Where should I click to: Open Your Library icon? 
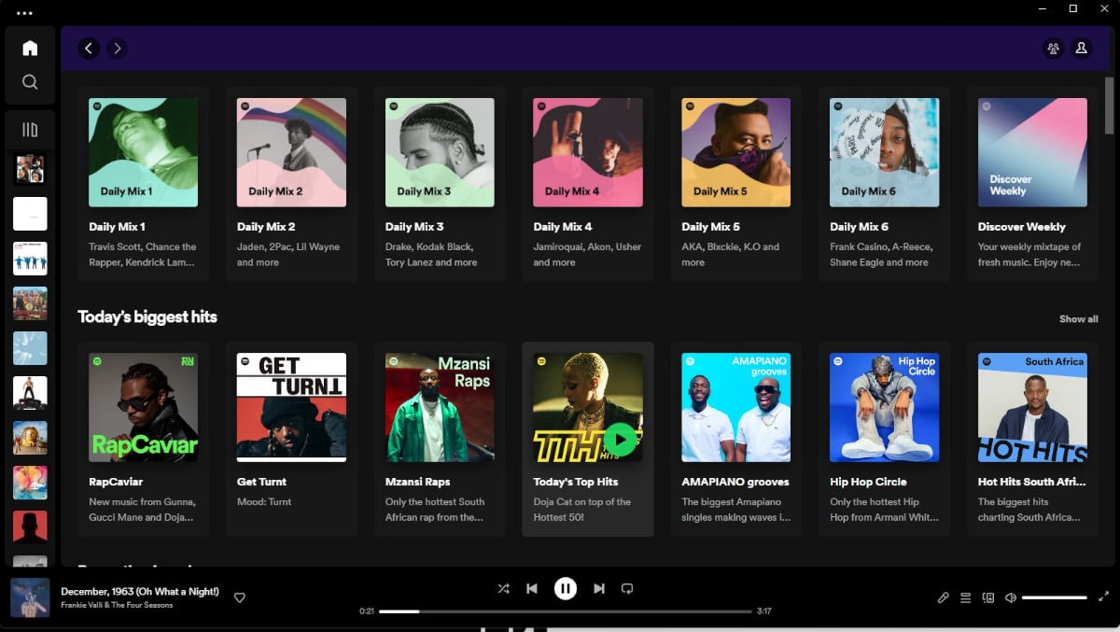(x=30, y=130)
